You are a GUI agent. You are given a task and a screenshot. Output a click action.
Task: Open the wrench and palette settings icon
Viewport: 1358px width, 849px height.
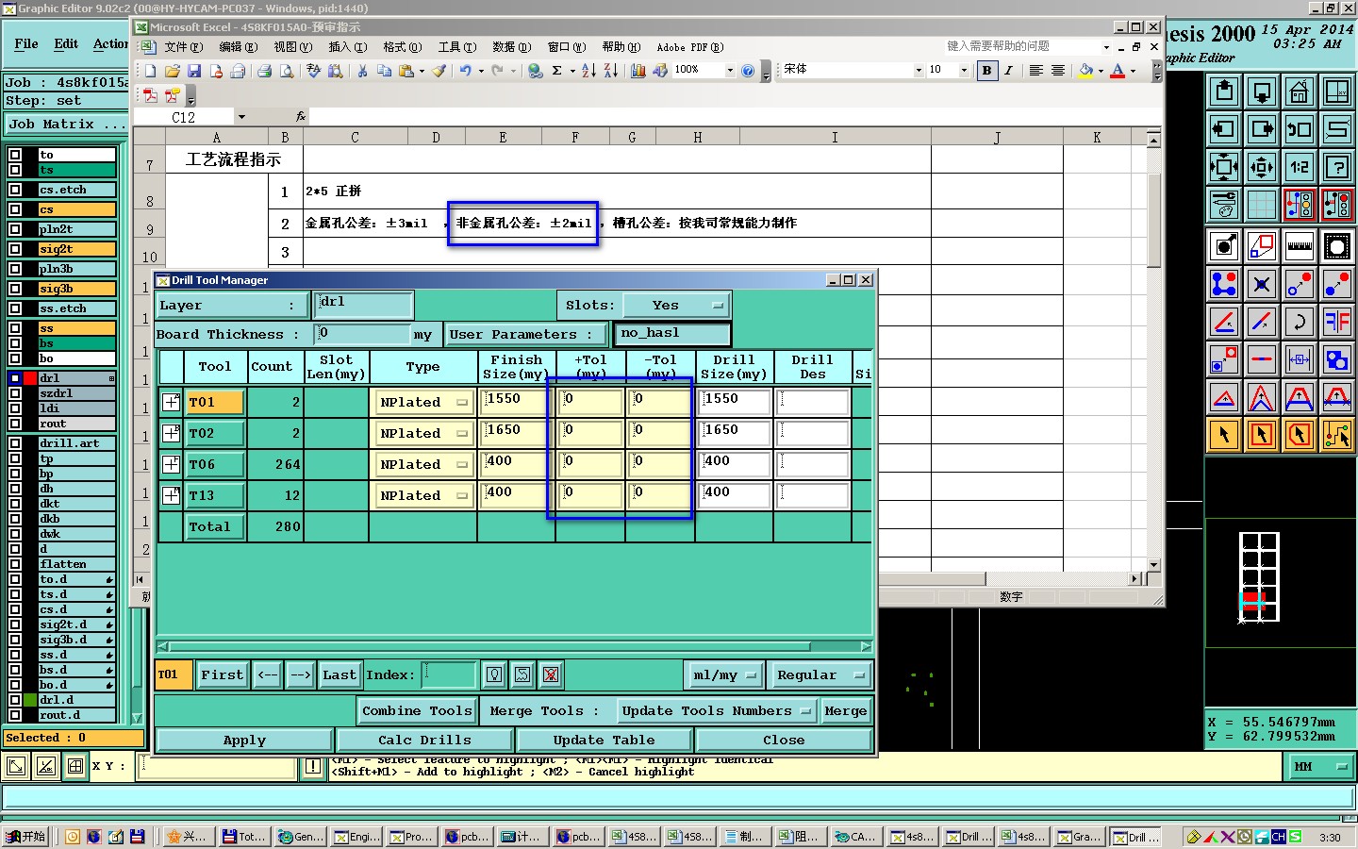1224,204
